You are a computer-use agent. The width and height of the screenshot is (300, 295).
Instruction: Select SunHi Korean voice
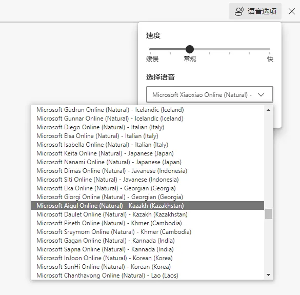coord(147,267)
